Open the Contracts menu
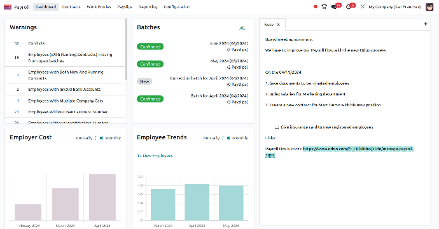Image resolution: width=439 pixels, height=229 pixels. [x=71, y=7]
